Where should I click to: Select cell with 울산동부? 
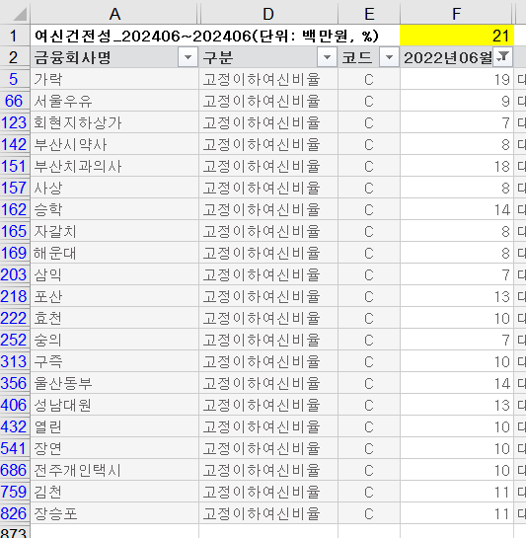pyautogui.click(x=114, y=383)
